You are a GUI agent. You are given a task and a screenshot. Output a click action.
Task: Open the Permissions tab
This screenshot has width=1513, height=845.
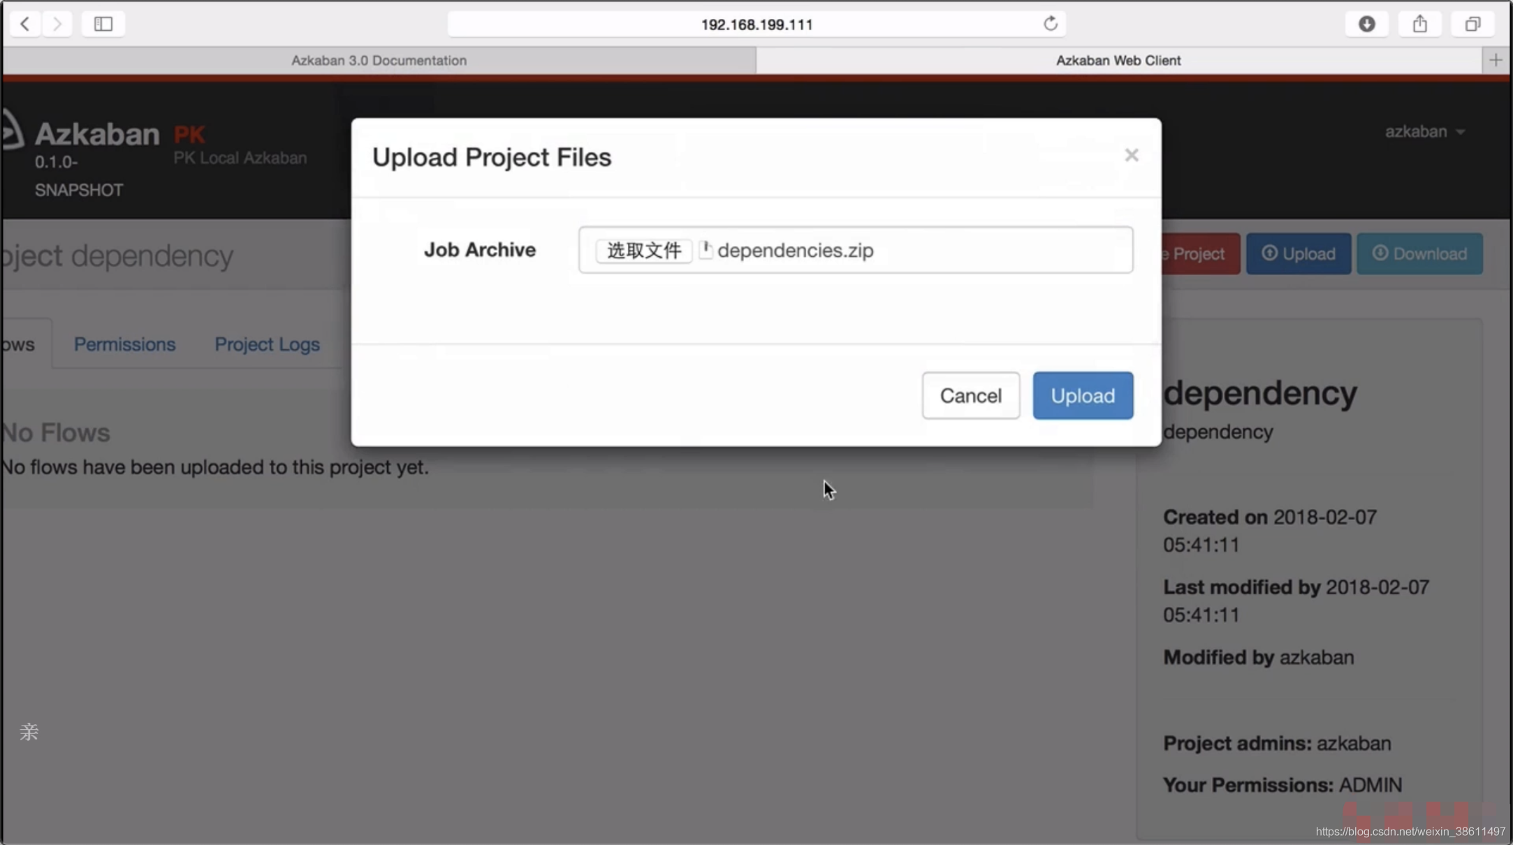pos(124,344)
